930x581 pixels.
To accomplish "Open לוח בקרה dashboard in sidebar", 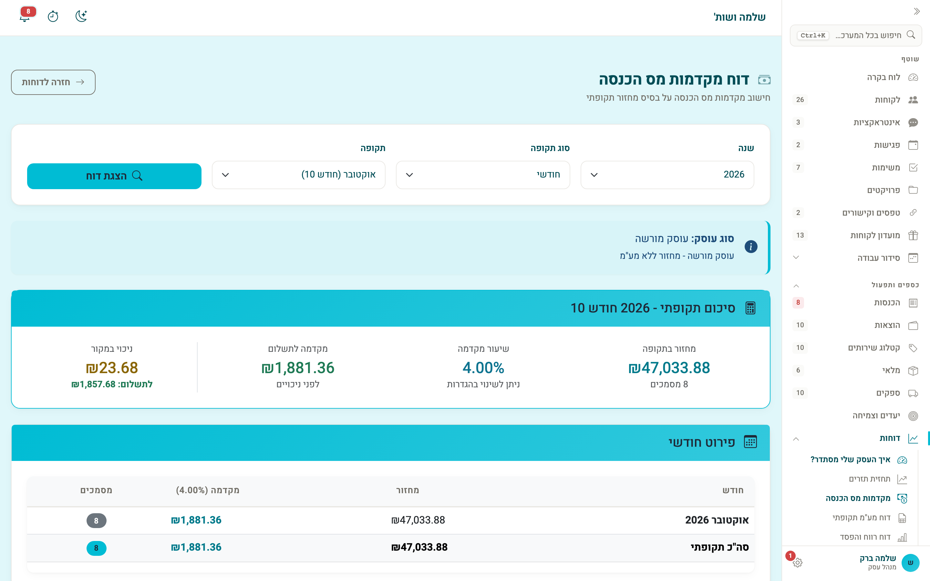I will pos(855,77).
